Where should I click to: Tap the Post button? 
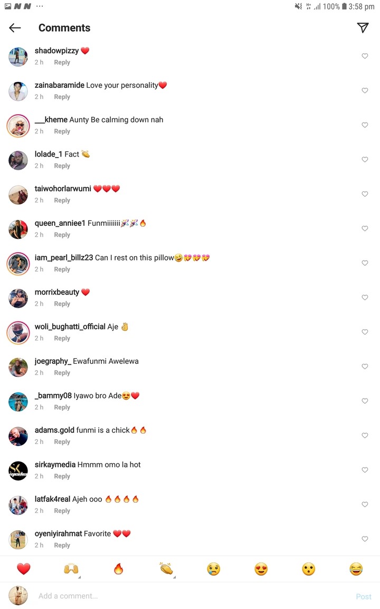(364, 596)
